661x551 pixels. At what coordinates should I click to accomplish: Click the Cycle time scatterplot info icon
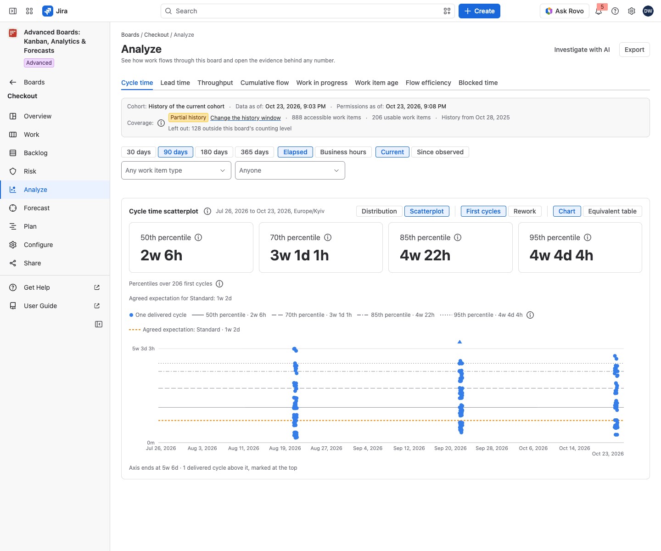[x=207, y=211]
